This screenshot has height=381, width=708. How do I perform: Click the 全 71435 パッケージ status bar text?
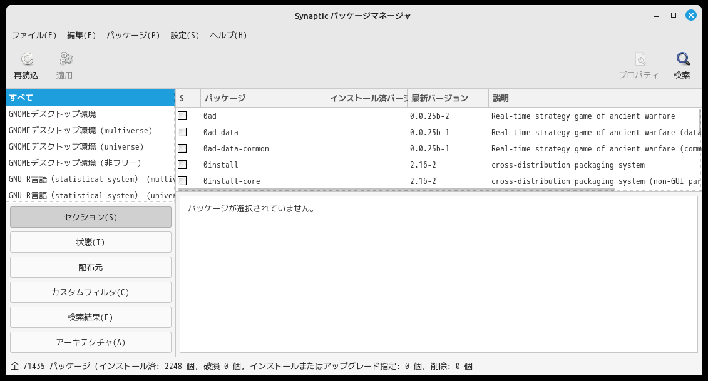(242, 366)
